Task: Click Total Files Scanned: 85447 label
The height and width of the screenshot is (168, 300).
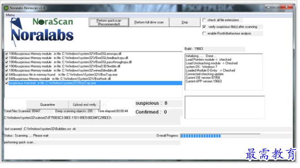Action: coord(22,111)
